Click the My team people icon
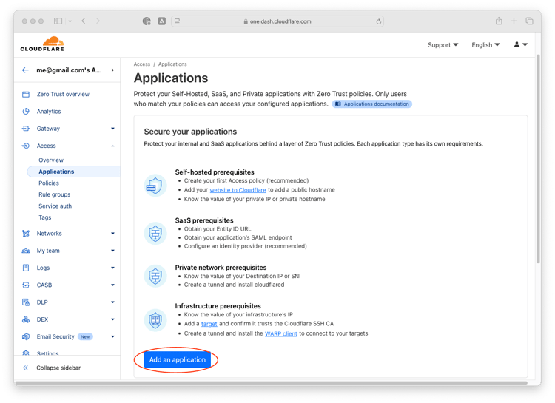Screen dimensions: 555x403 26,251
